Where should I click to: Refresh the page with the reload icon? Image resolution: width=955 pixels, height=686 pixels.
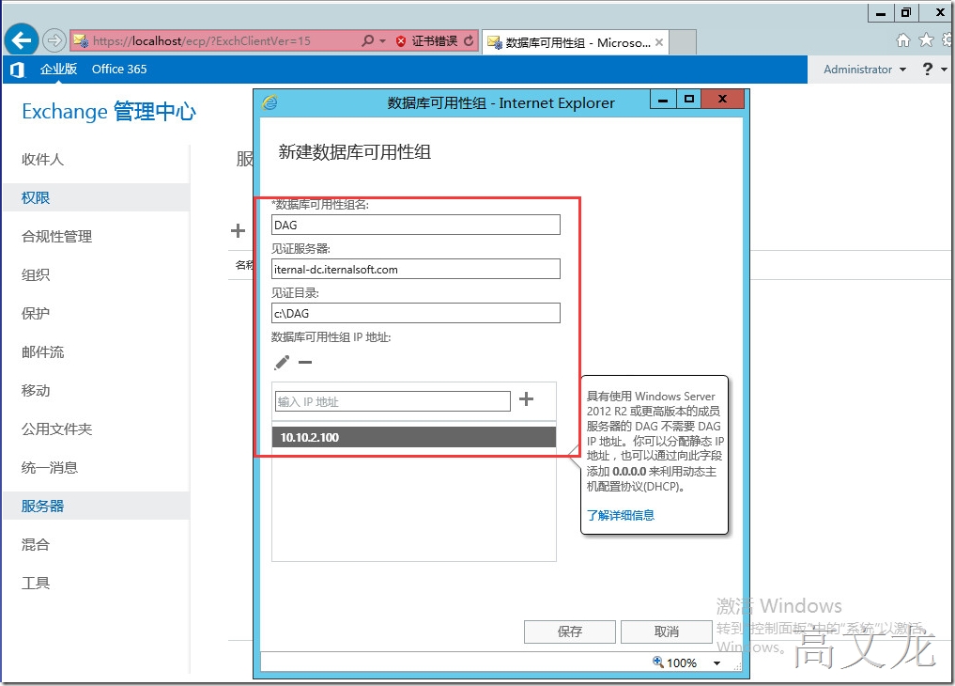click(x=469, y=40)
